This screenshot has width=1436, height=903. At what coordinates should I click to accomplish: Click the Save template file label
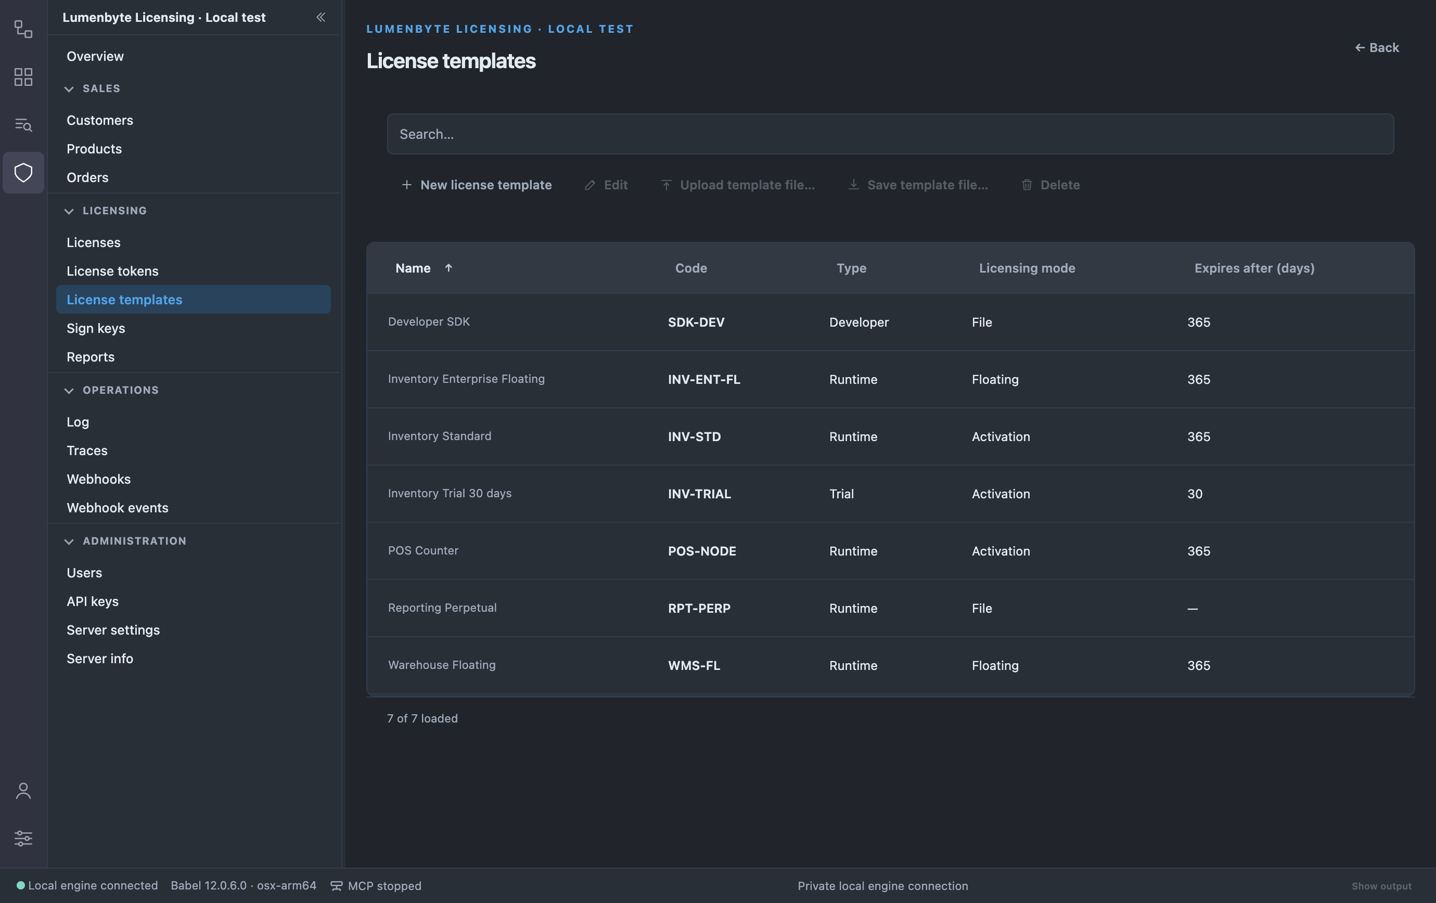[927, 185]
